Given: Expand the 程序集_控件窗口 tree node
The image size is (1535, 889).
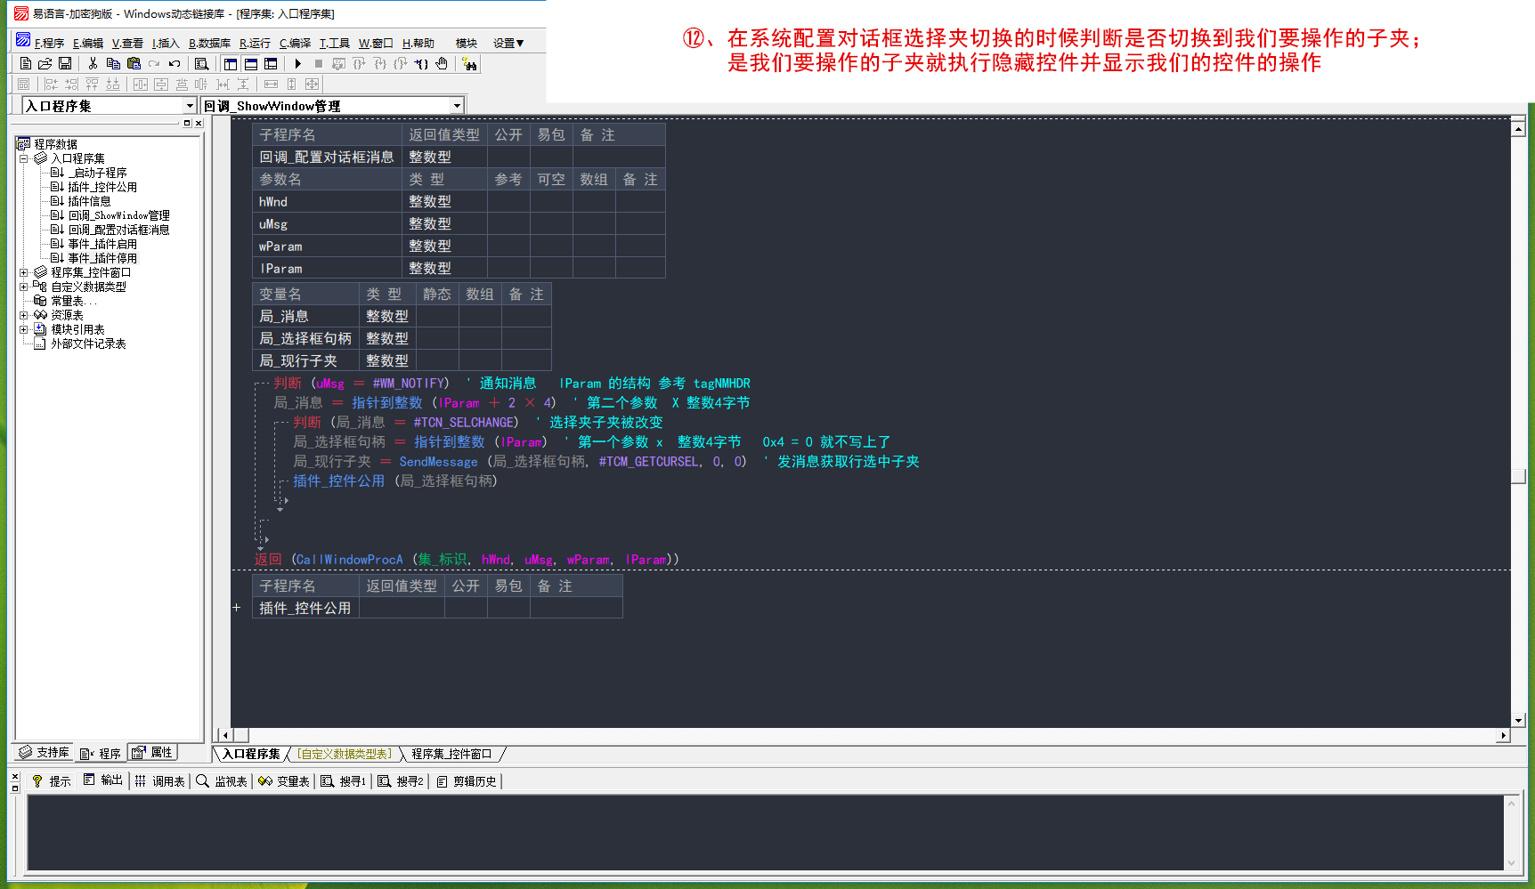Looking at the screenshot, I should pyautogui.click(x=24, y=272).
